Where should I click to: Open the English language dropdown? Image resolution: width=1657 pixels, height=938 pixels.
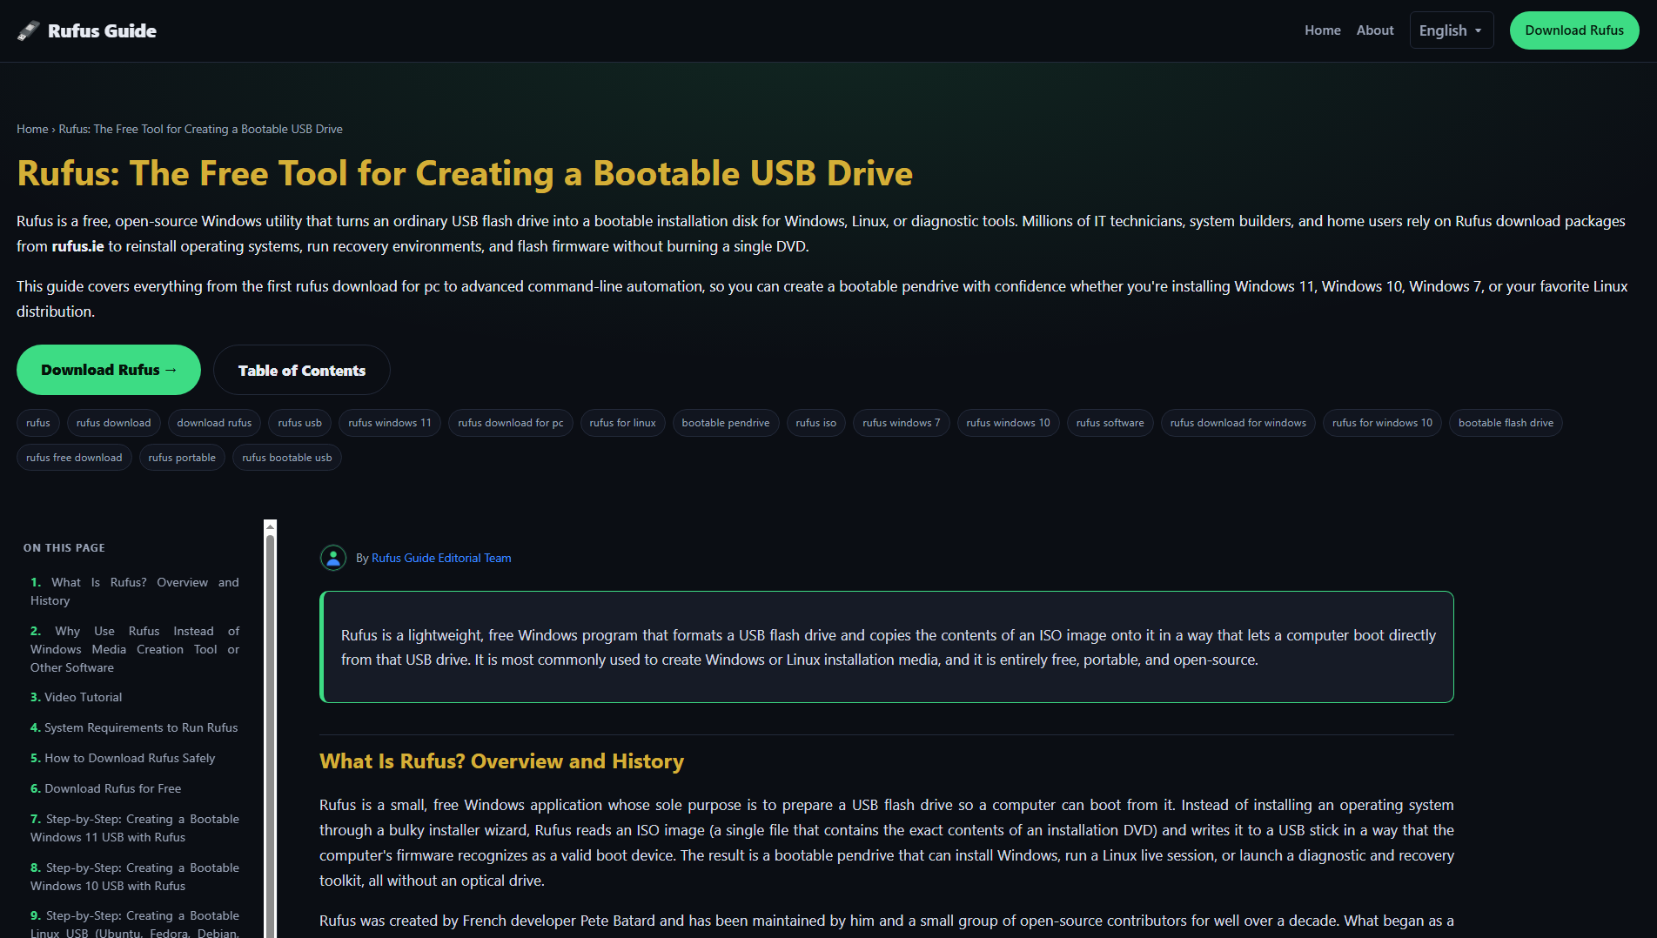1451,30
